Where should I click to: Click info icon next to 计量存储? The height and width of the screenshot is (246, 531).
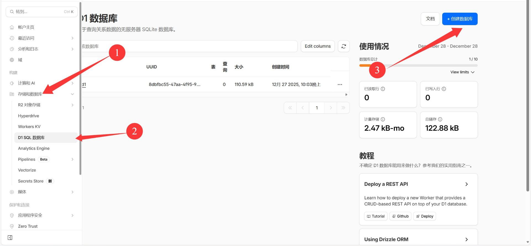[x=383, y=119]
